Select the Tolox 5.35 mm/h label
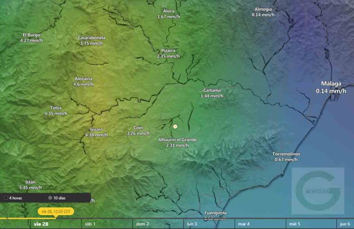The height and width of the screenshot is (229, 354). pos(56,110)
